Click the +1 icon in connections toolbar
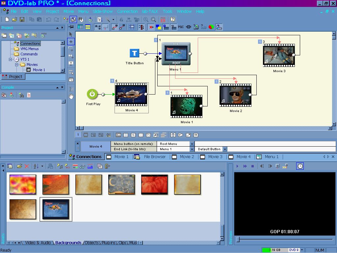 [x=133, y=135]
